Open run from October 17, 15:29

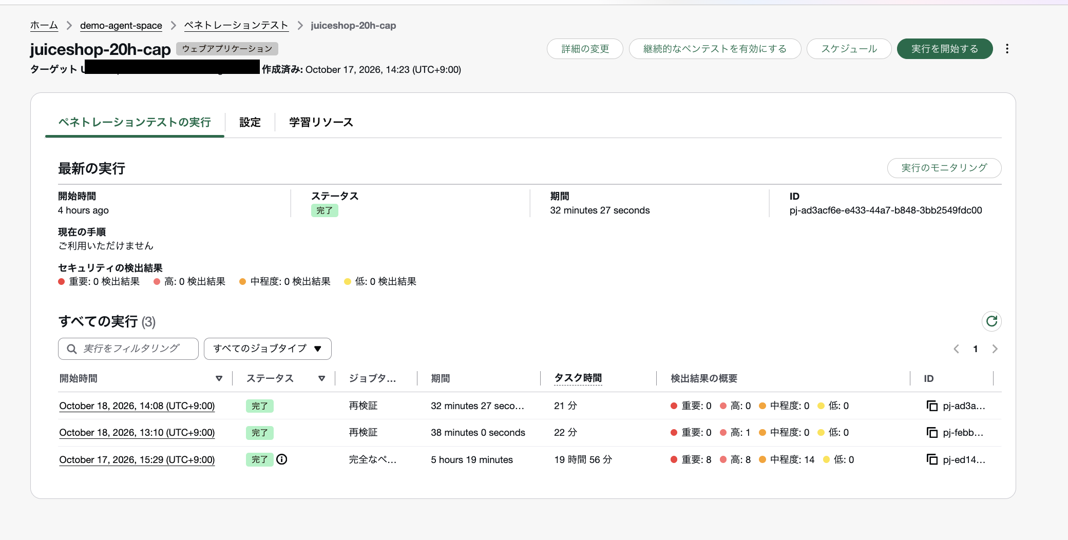[x=137, y=460]
